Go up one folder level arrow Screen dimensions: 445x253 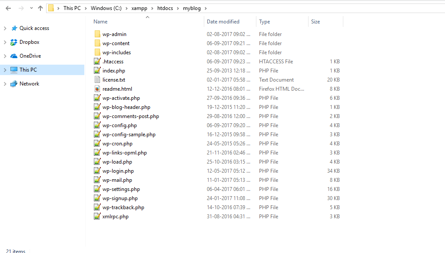pos(40,8)
